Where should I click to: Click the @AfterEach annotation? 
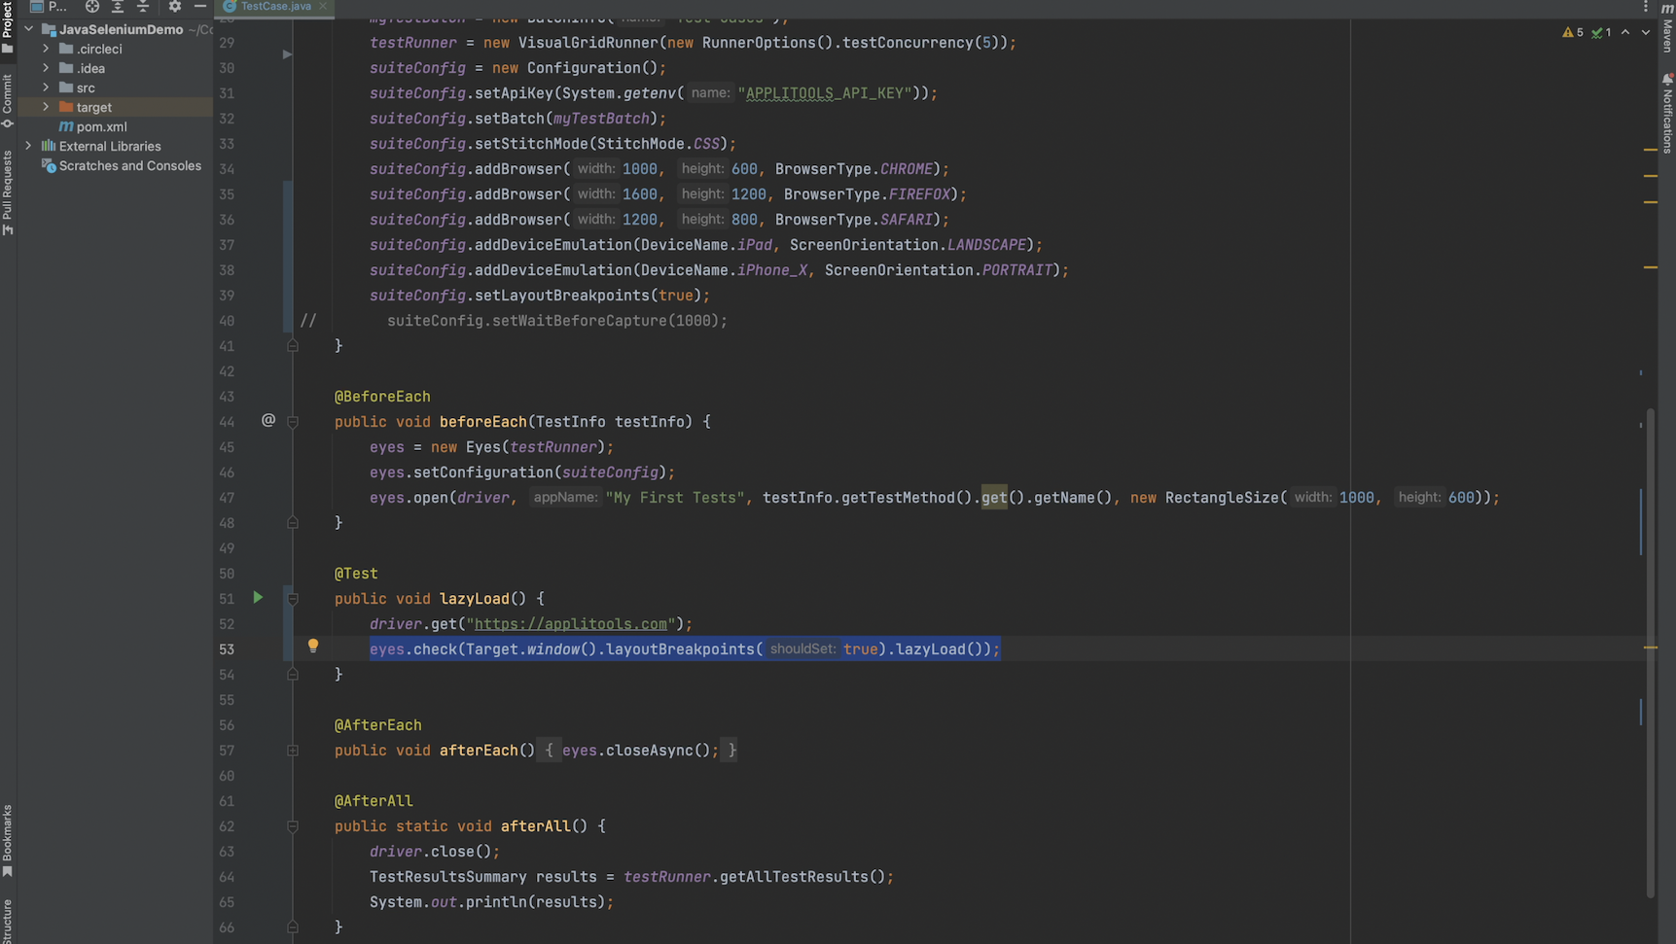(378, 725)
